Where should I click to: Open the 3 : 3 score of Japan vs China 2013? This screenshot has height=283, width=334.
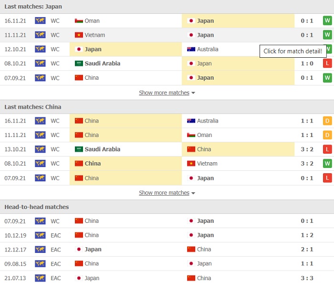[307, 278]
